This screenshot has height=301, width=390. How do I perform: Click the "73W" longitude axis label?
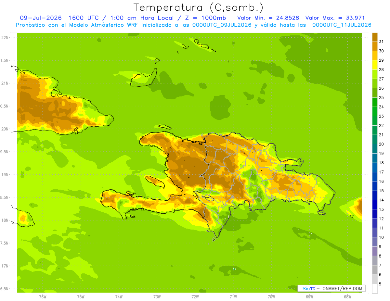coord(157,296)
